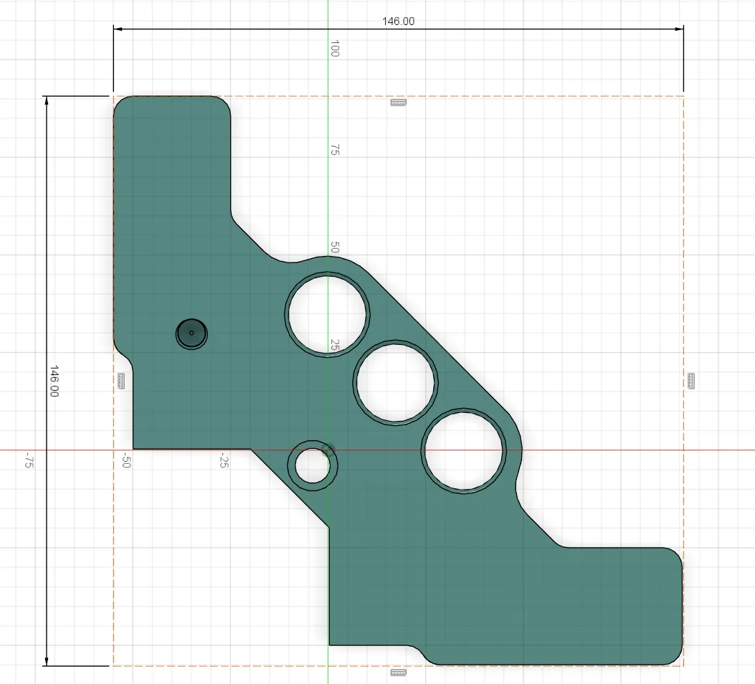
Task: Select the lower-right rectangular tab of body
Action: pyautogui.click(x=621, y=607)
